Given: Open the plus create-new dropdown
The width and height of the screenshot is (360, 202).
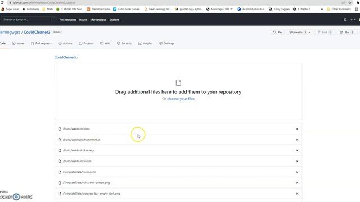Looking at the screenshot, I should pyautogui.click(x=353, y=20).
